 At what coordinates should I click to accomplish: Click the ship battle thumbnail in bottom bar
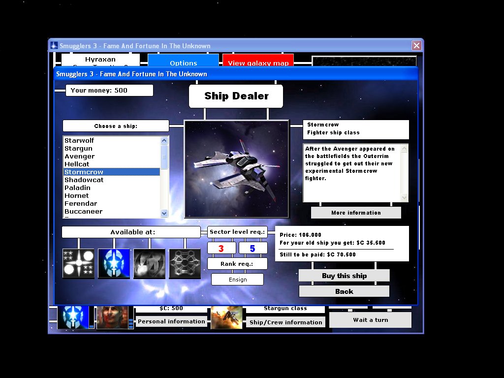coord(226,317)
